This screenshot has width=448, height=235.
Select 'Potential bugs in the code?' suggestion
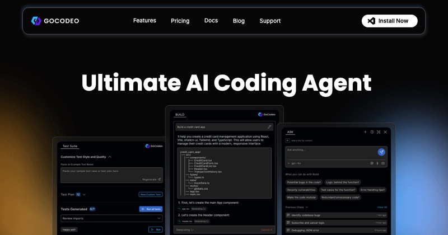pos(304,182)
